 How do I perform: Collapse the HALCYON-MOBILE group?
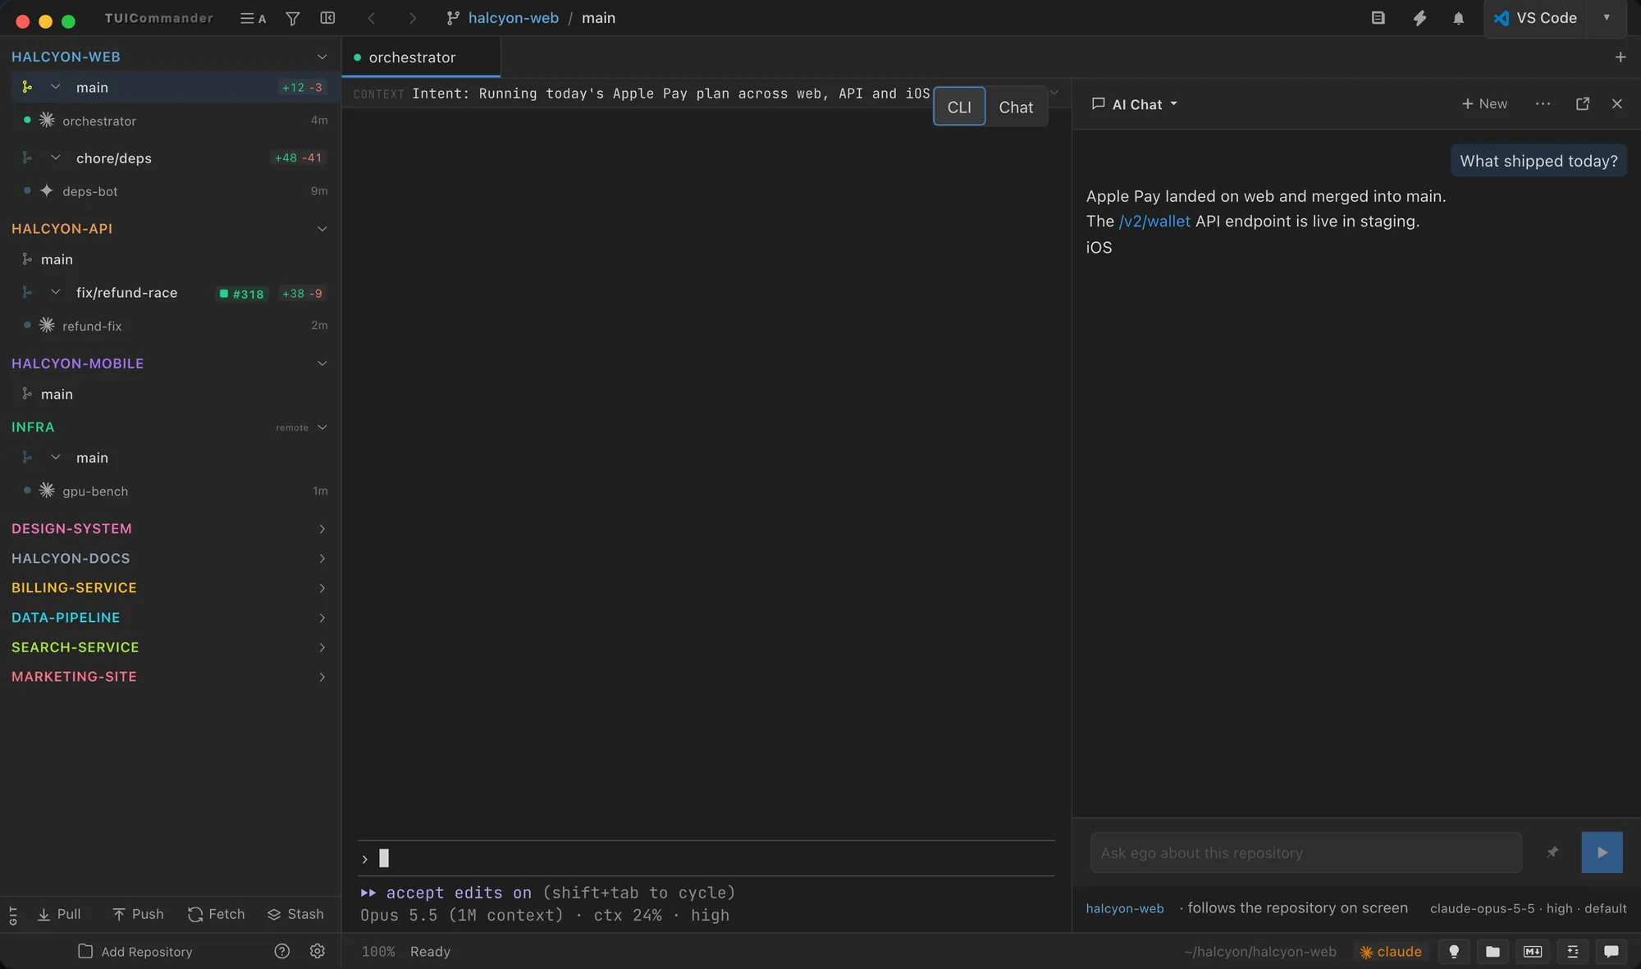coord(322,363)
